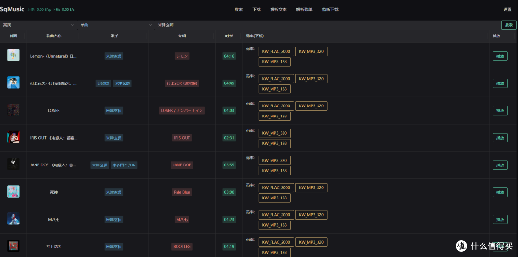The image size is (518, 257).
Task: Open the 监听下载 tab
Action: (x=330, y=9)
